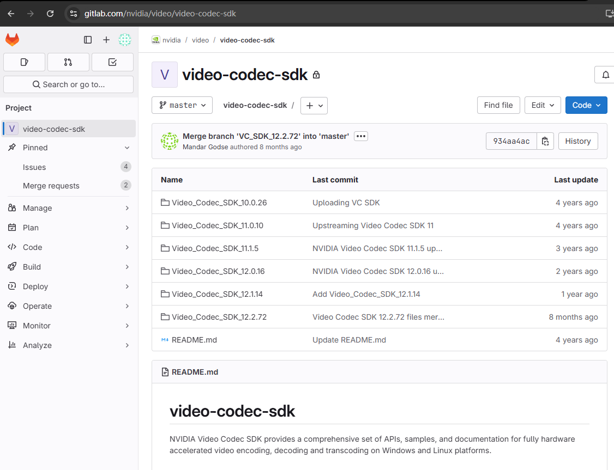The width and height of the screenshot is (614, 470).
Task: Open the create new plus icon in sidebar
Action: point(106,40)
